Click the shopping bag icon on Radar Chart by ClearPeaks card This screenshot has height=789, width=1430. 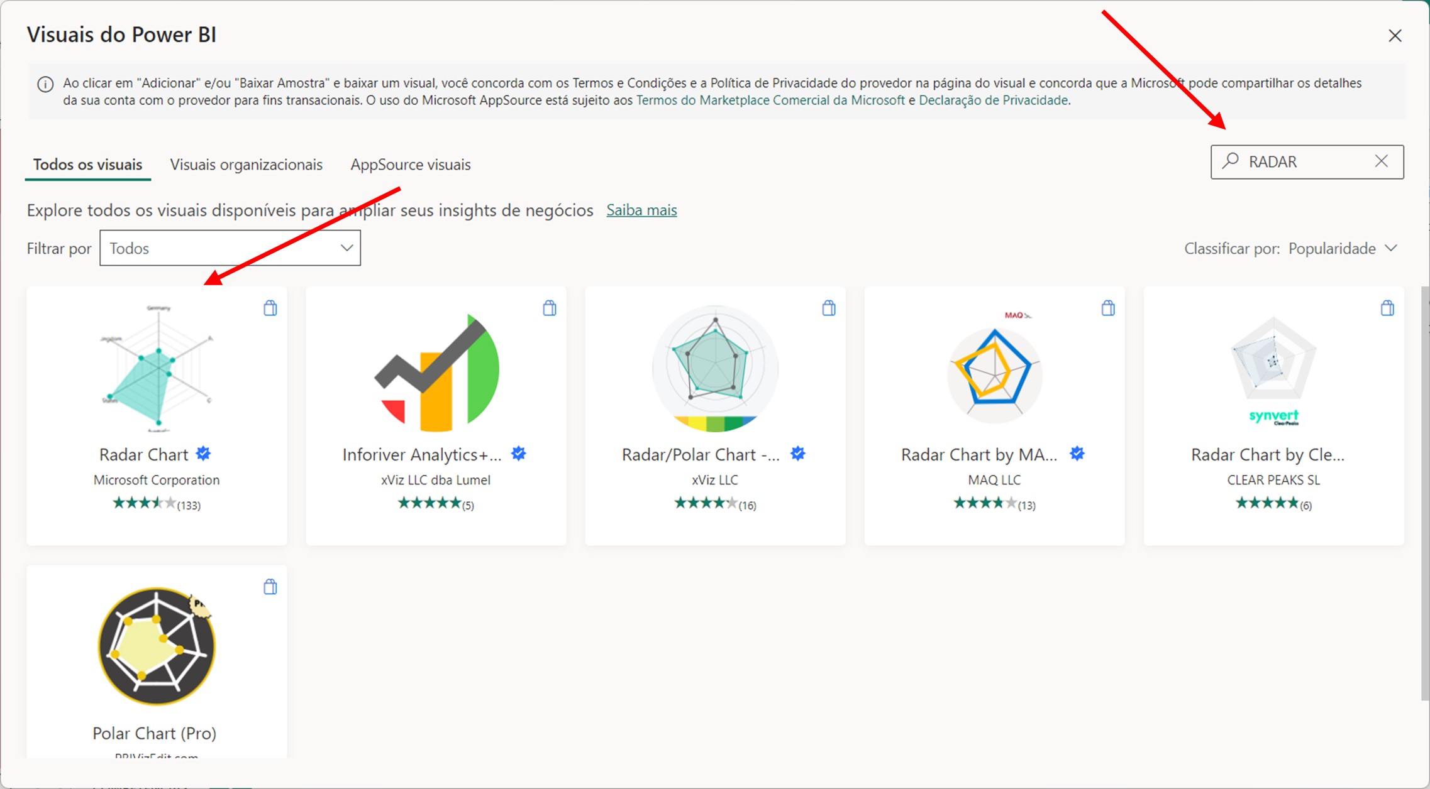1387,308
